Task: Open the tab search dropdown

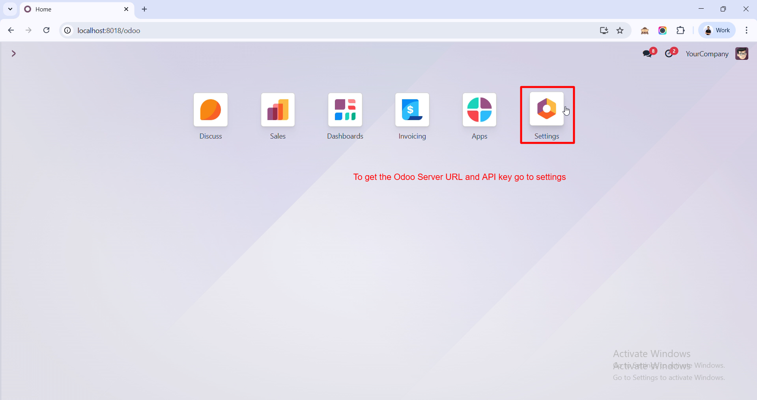Action: [x=10, y=9]
